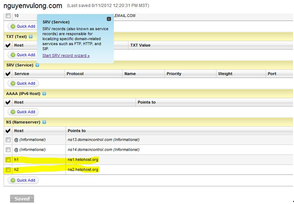This screenshot has width=294, height=204.
Task: Click help icon beside SRV (Service) heading
Action: coord(37,65)
